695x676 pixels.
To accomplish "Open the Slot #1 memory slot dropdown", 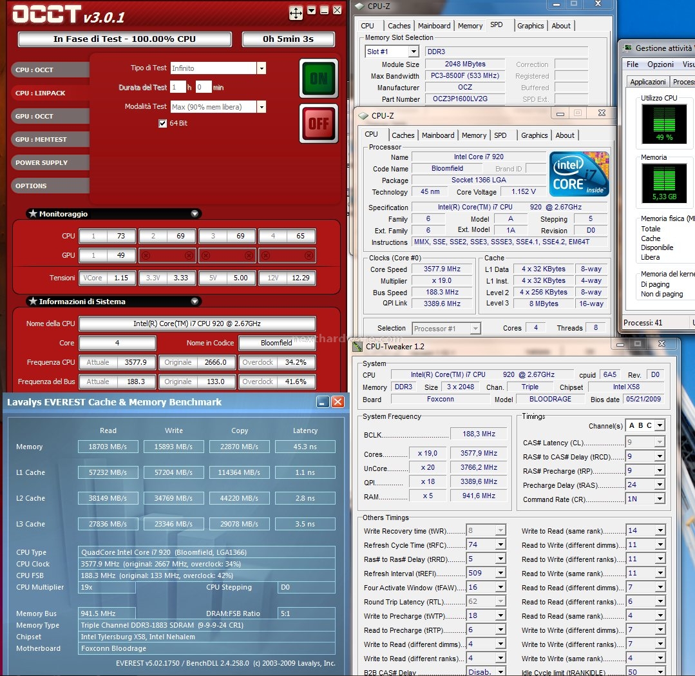I will [x=414, y=52].
